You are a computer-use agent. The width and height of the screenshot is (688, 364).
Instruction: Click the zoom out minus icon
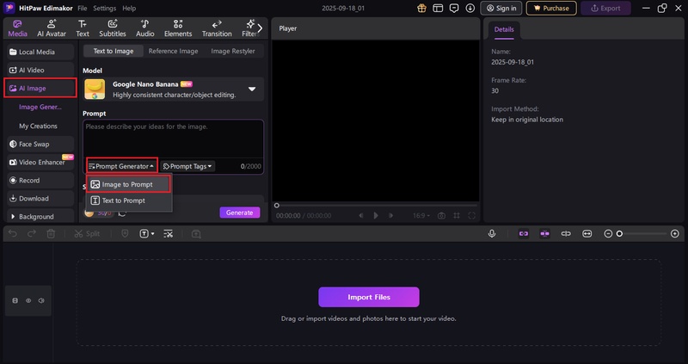(x=608, y=234)
